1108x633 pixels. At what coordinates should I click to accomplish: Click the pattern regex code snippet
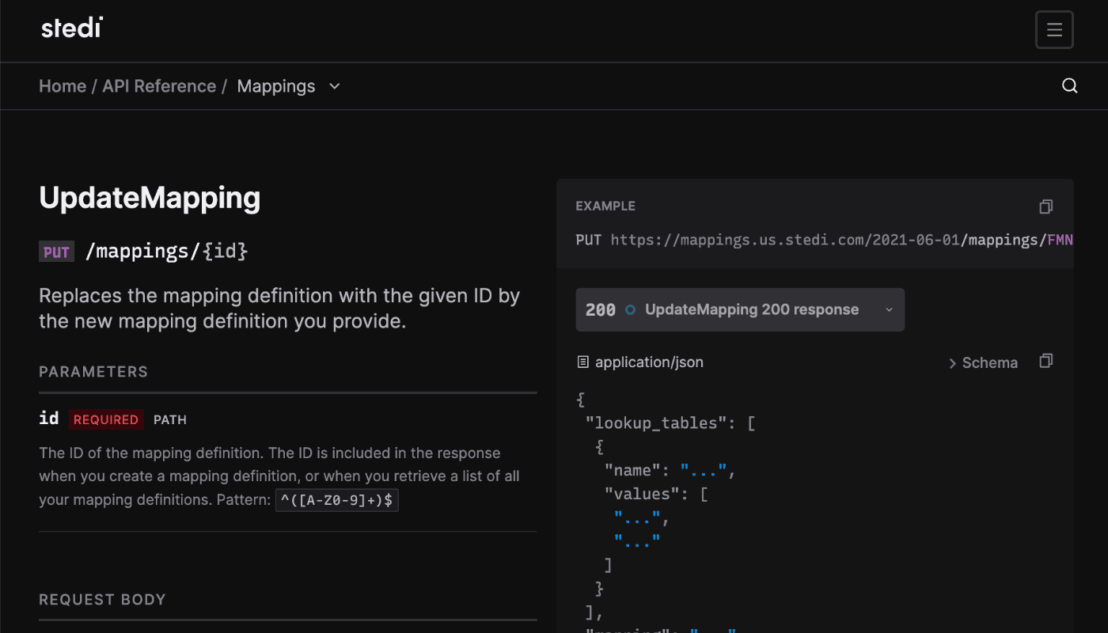[x=336, y=499]
